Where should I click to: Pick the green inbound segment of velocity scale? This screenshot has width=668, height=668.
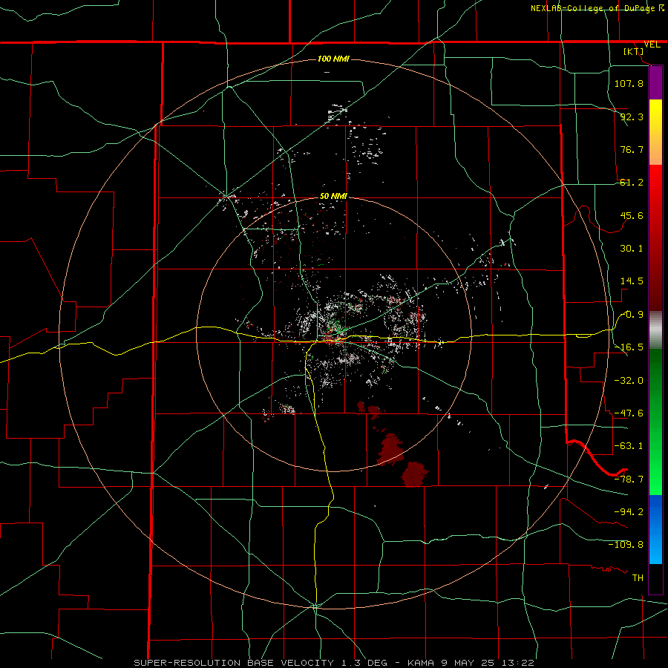coord(655,422)
